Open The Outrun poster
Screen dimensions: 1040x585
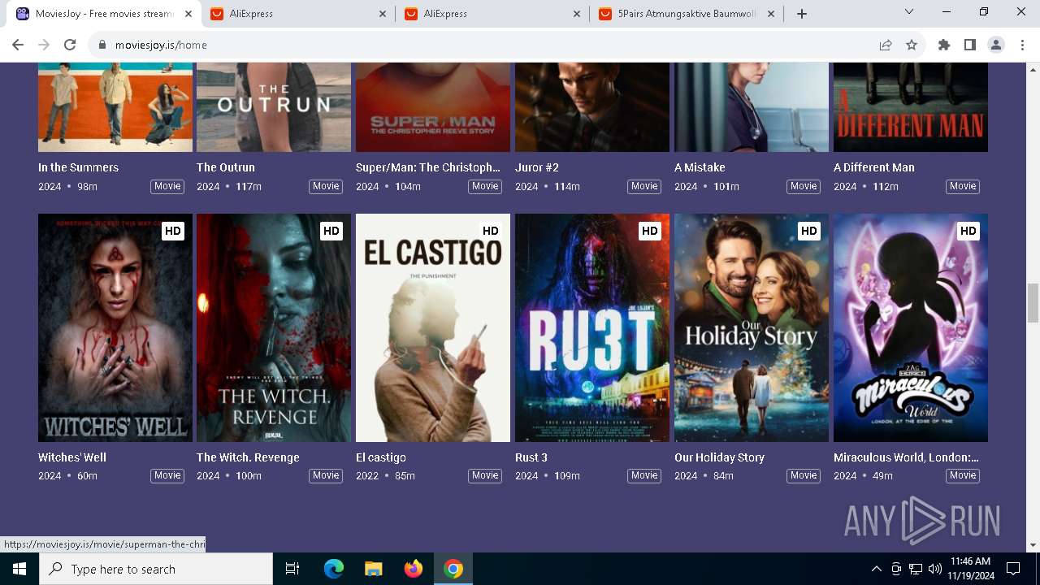click(274, 106)
